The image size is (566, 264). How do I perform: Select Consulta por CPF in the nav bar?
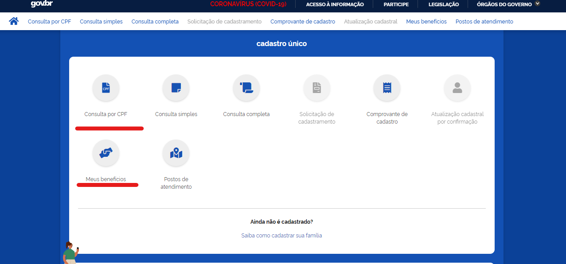pos(49,21)
